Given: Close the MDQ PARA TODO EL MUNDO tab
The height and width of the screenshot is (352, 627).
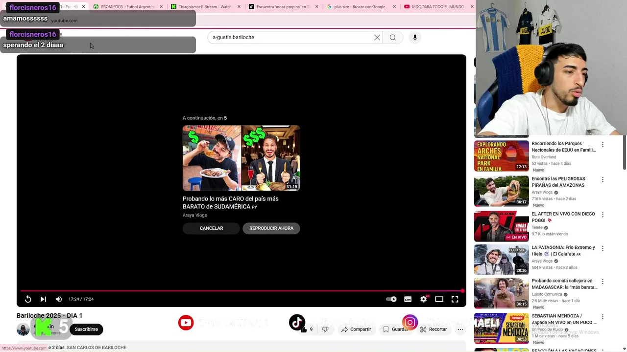Looking at the screenshot, I should [472, 7].
